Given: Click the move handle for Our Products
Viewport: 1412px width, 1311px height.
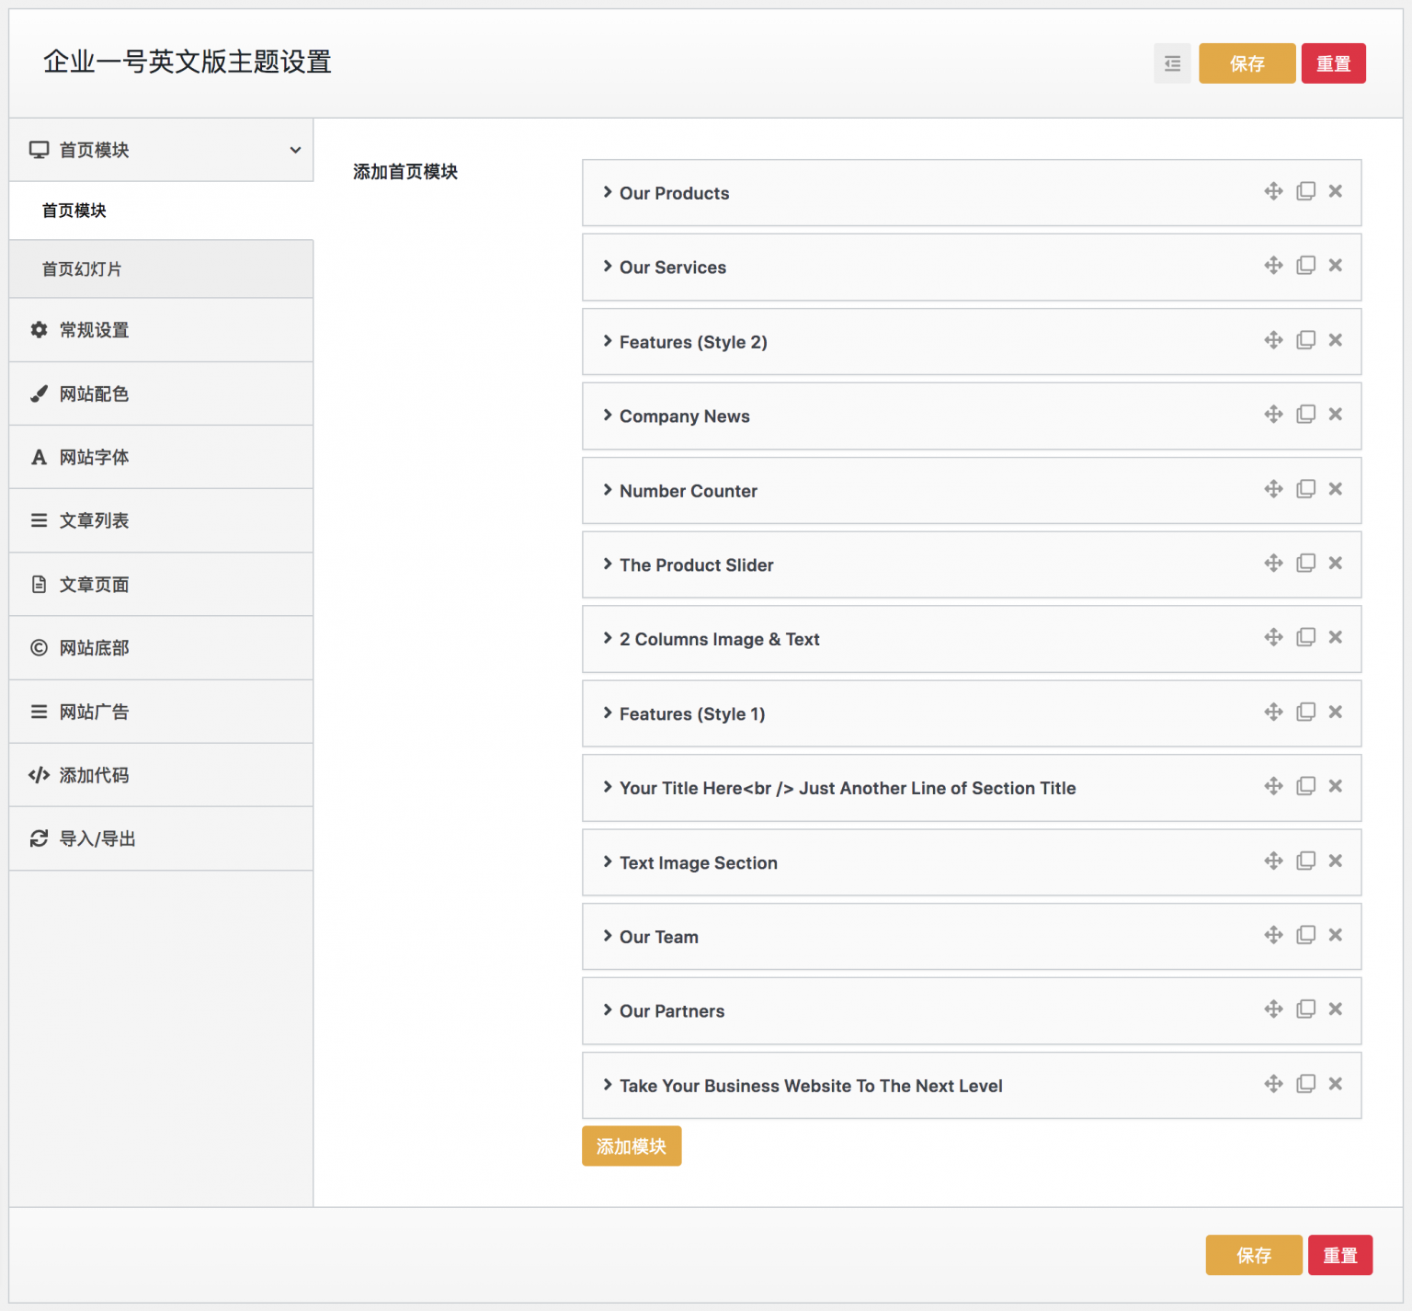Looking at the screenshot, I should tap(1273, 191).
